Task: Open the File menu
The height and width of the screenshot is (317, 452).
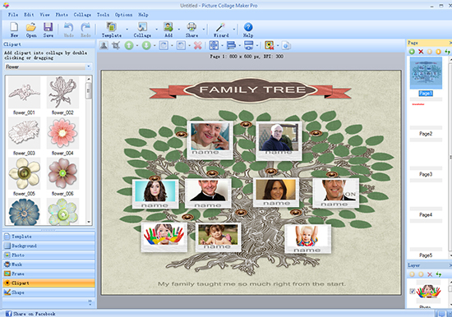Action: [x=13, y=15]
